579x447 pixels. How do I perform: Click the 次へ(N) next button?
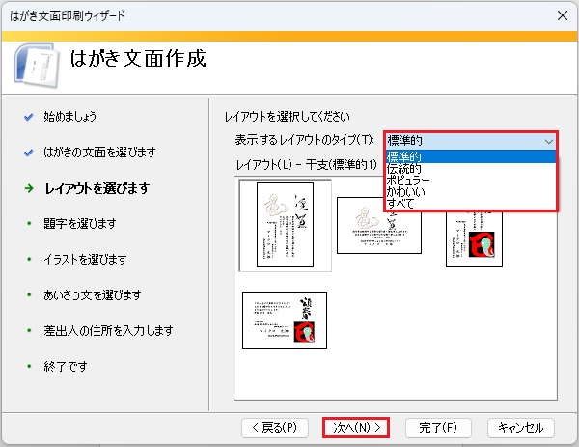(356, 427)
